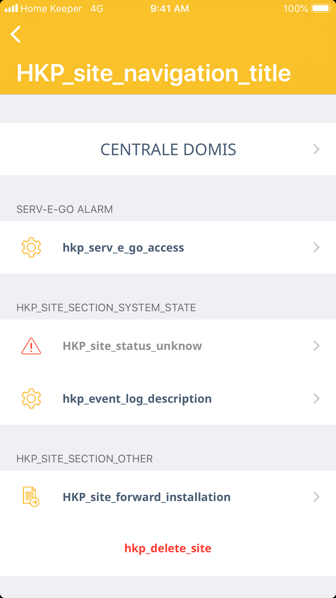Open chevron on HKP_site_status_unknow row
Screen dimensions: 336x598
316,346
